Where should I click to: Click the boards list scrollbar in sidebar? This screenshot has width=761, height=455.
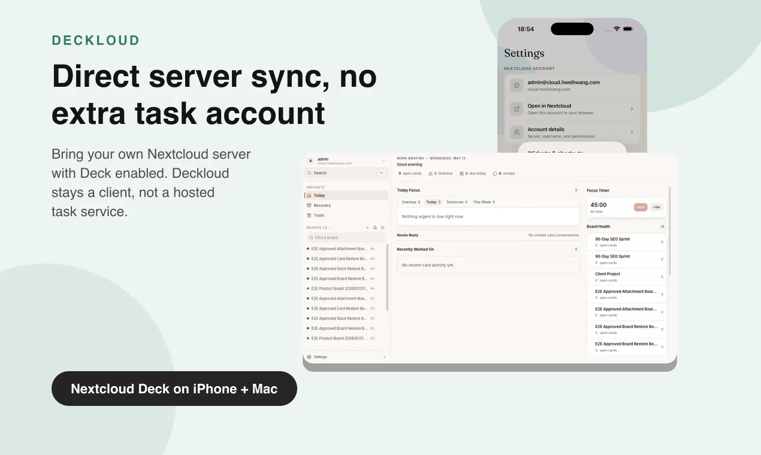coord(387,278)
